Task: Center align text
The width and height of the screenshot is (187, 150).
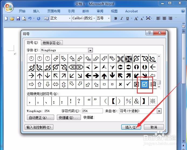Action: point(164,18)
